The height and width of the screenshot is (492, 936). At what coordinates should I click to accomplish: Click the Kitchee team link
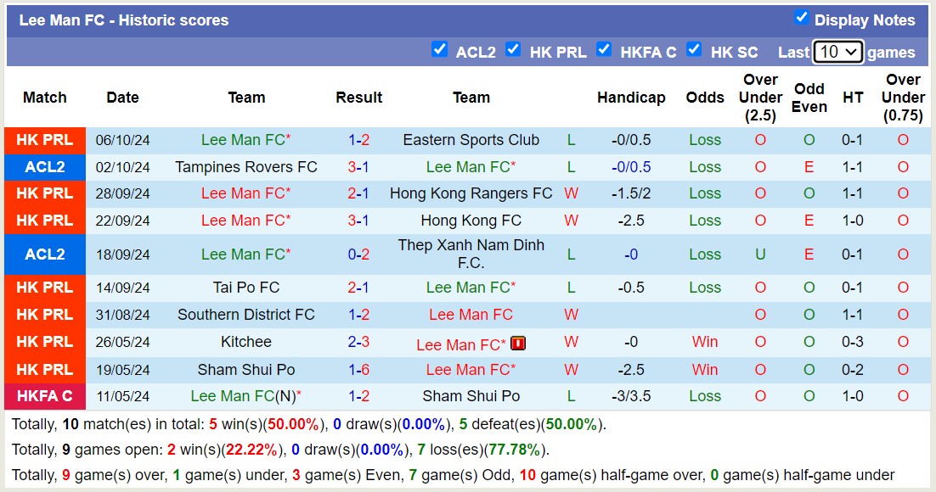coord(246,342)
